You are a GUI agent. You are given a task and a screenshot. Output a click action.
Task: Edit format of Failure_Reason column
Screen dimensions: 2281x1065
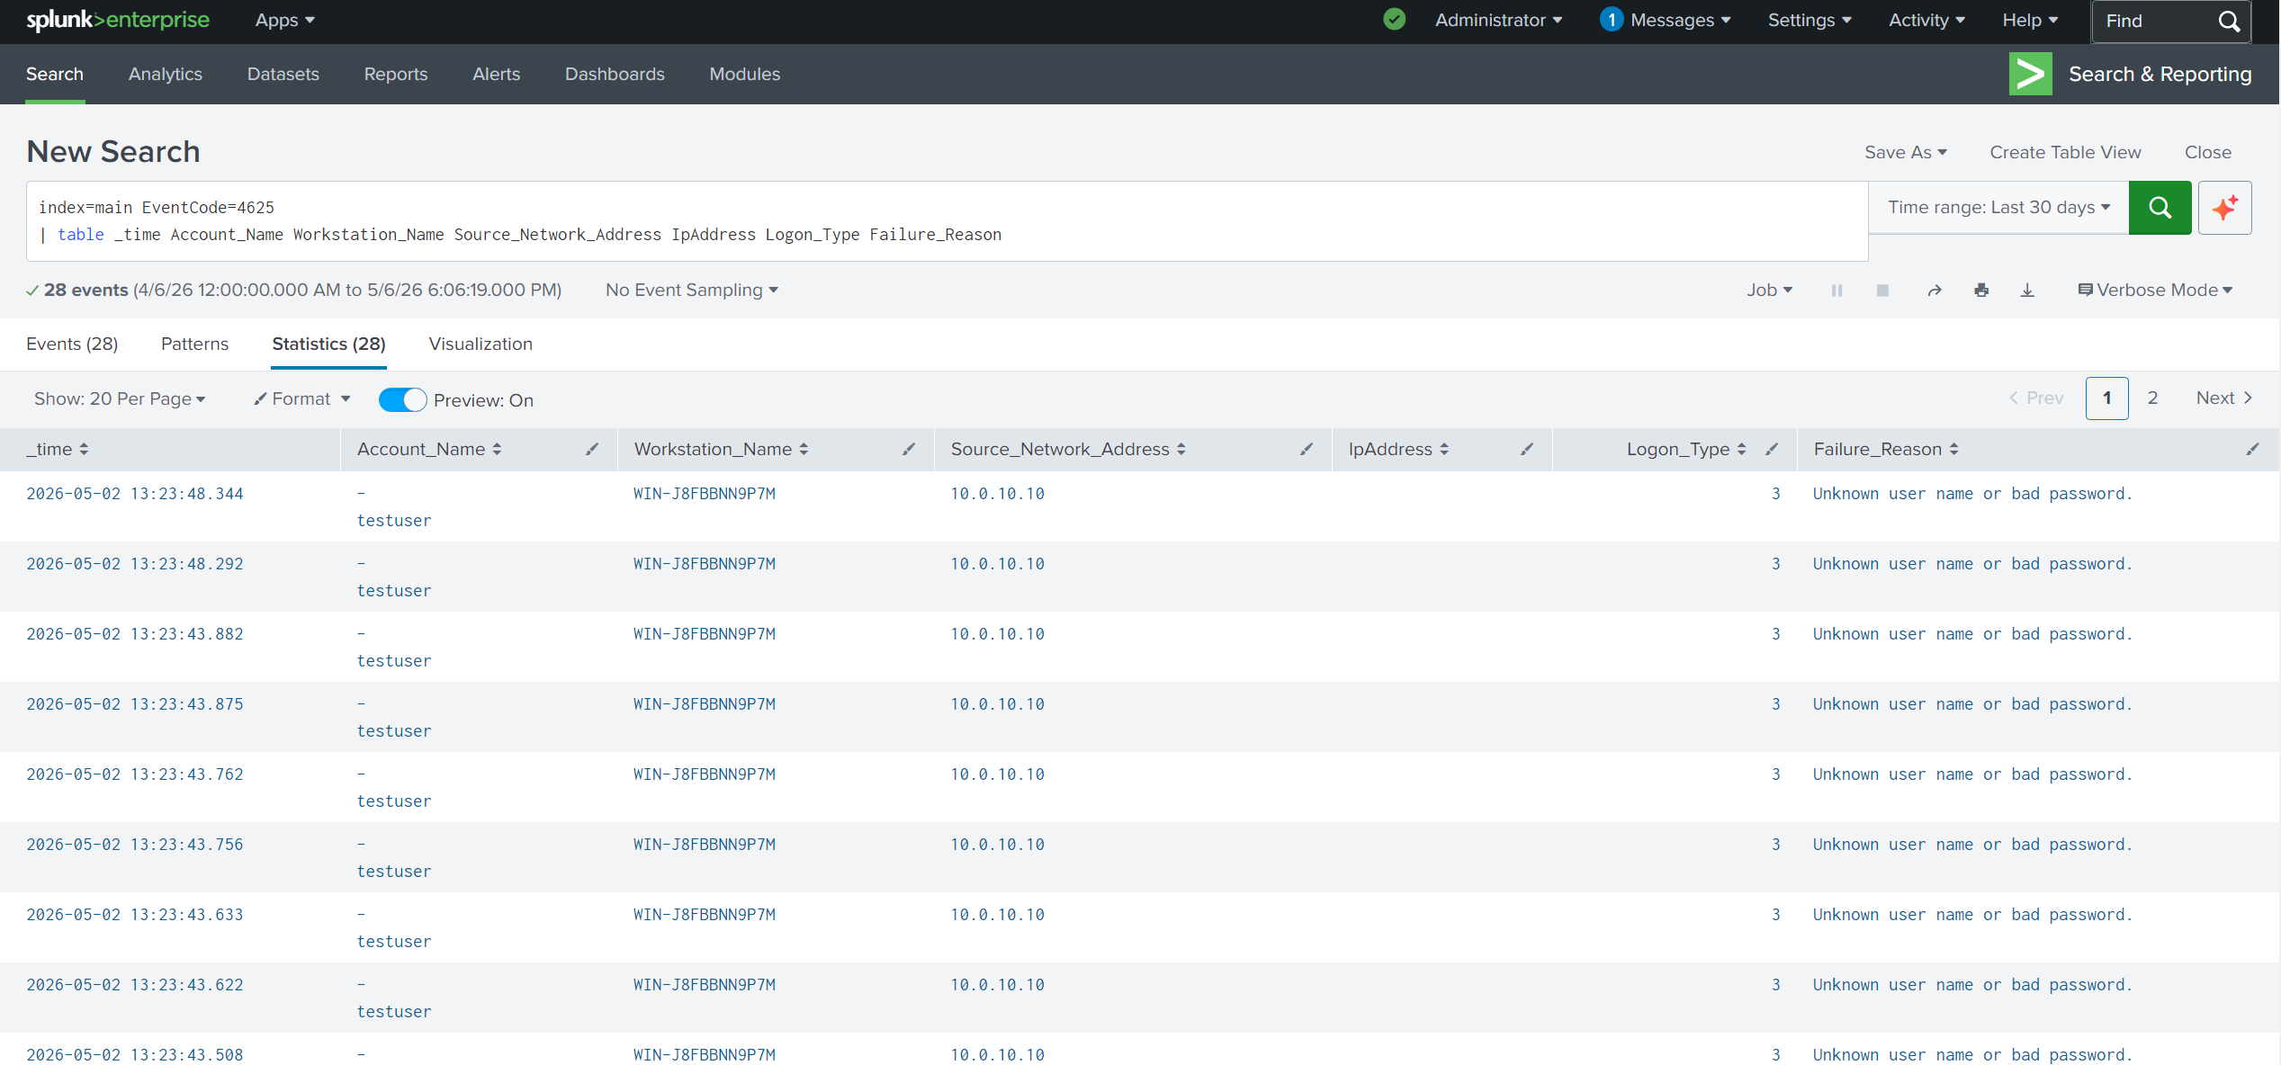2252,449
